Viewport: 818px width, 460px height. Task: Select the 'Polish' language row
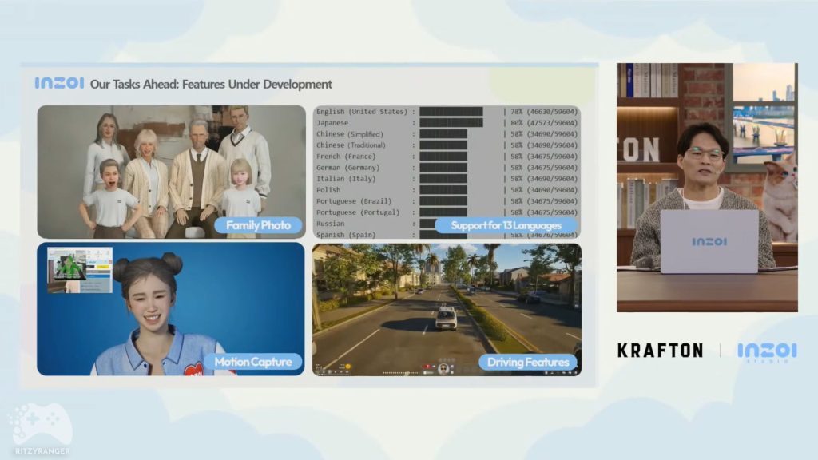(x=447, y=190)
